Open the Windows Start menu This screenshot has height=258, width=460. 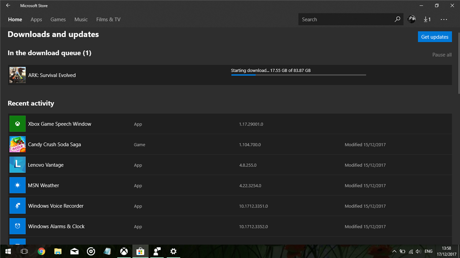8,252
